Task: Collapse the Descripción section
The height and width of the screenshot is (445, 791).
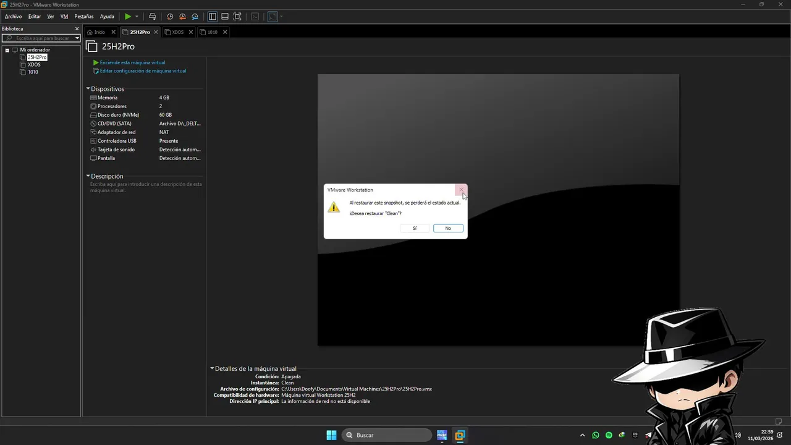Action: [88, 176]
